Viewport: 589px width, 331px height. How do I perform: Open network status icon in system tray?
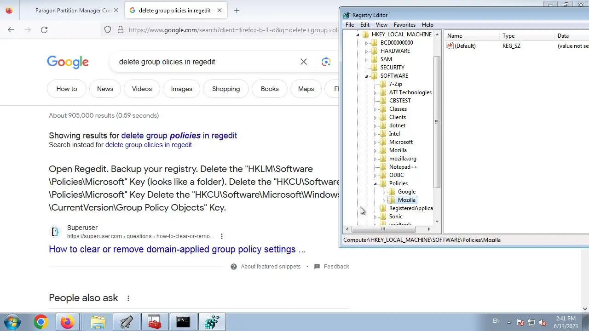[x=531, y=322]
